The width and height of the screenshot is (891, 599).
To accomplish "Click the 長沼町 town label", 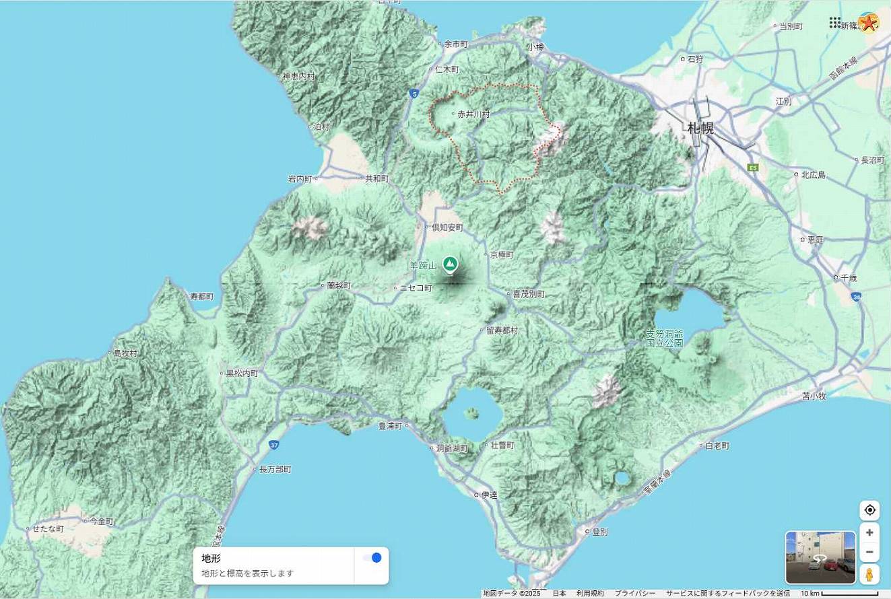I will 873,160.
